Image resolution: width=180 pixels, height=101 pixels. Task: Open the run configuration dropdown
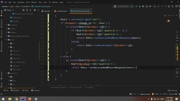[x=123, y=6]
